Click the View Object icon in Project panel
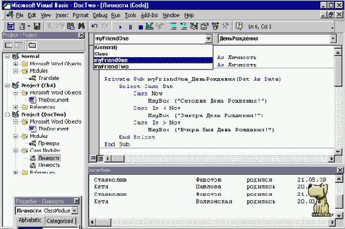Viewport: 345px width, 229px height. 18,46
